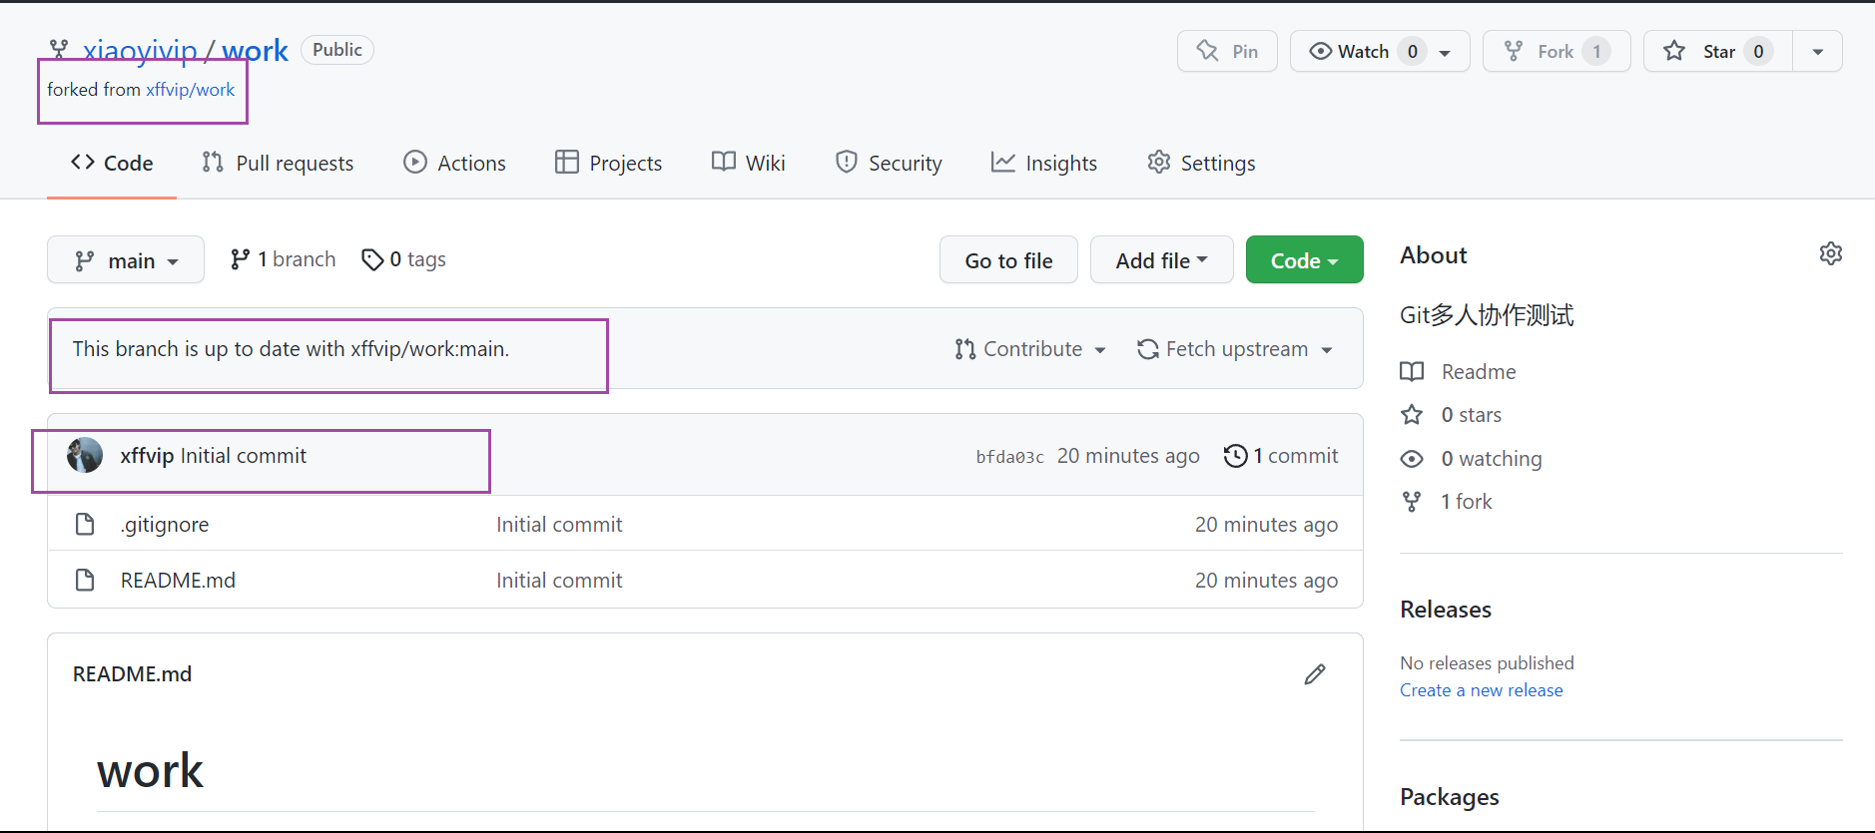Click the file icon beside README.md

[x=85, y=580]
